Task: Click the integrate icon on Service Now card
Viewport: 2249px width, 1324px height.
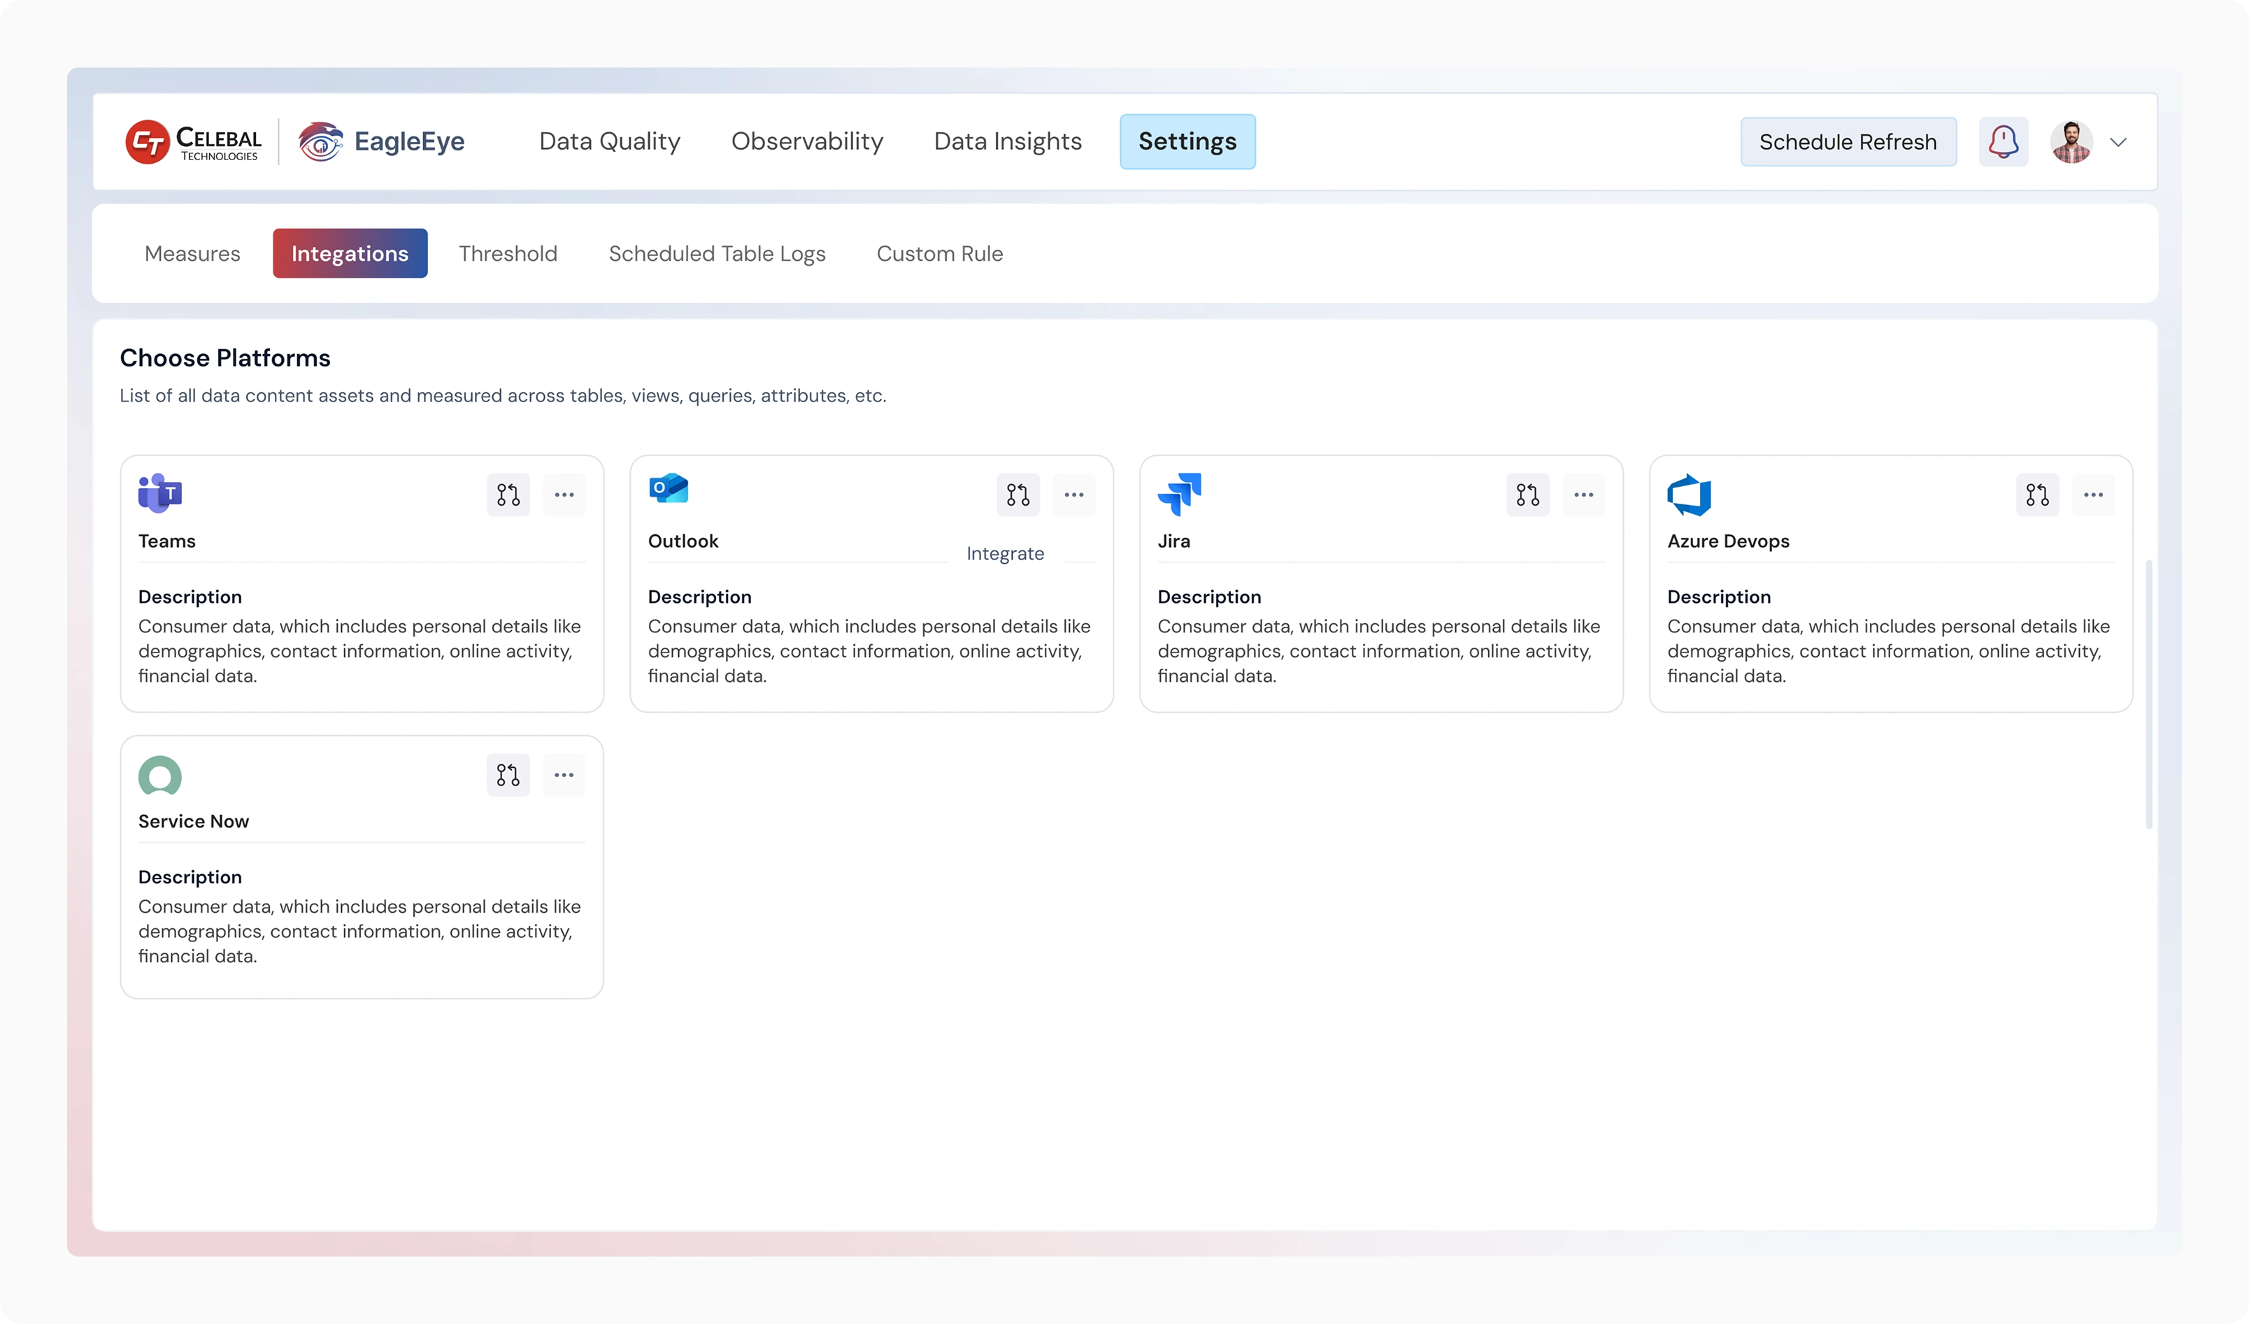Action: pyautogui.click(x=508, y=775)
